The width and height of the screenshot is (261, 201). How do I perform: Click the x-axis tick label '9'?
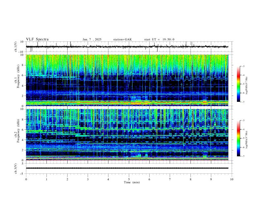211,179
